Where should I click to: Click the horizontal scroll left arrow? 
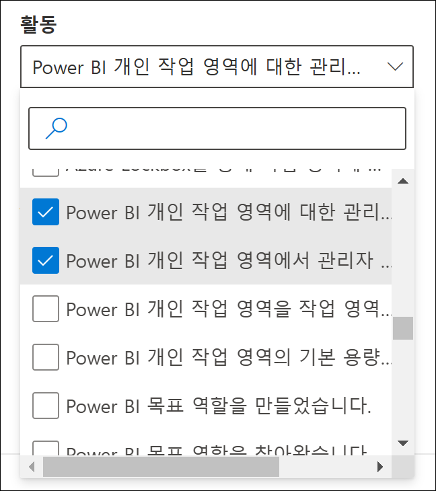point(32,467)
